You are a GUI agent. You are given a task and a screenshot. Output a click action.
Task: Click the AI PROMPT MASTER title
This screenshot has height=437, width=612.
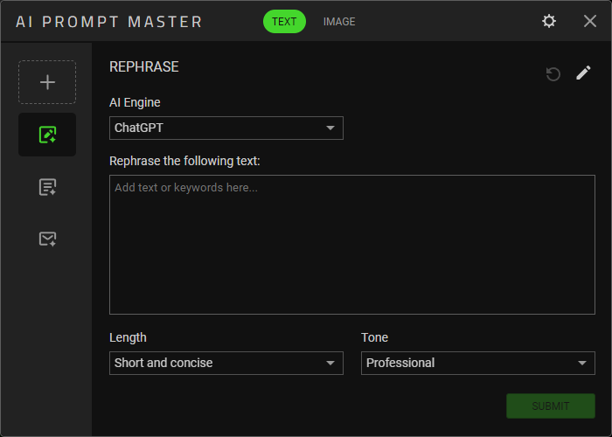[x=108, y=22]
